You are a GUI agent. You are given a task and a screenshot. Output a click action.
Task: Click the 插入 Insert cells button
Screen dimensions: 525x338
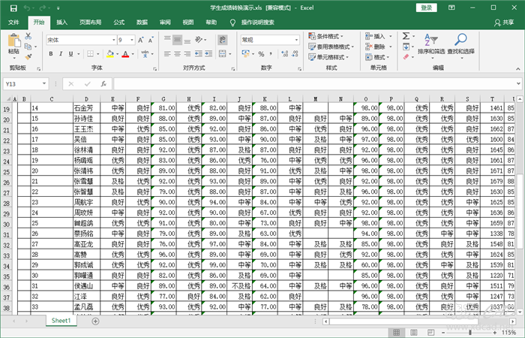[x=379, y=36]
